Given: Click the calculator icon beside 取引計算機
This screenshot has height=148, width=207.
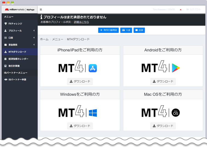Looking at the screenshot, I should pyautogui.click(x=5, y=66).
